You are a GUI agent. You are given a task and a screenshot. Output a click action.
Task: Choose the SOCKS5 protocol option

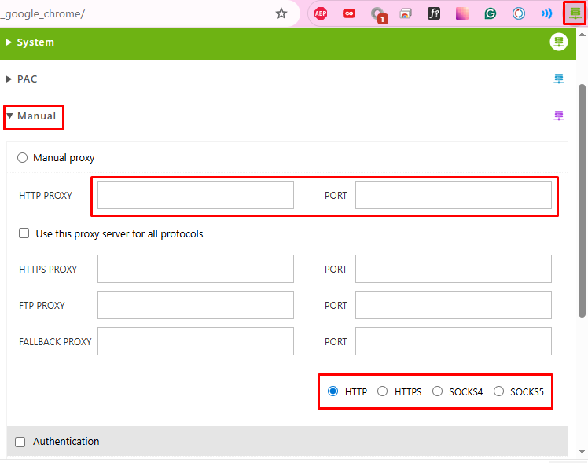click(498, 391)
